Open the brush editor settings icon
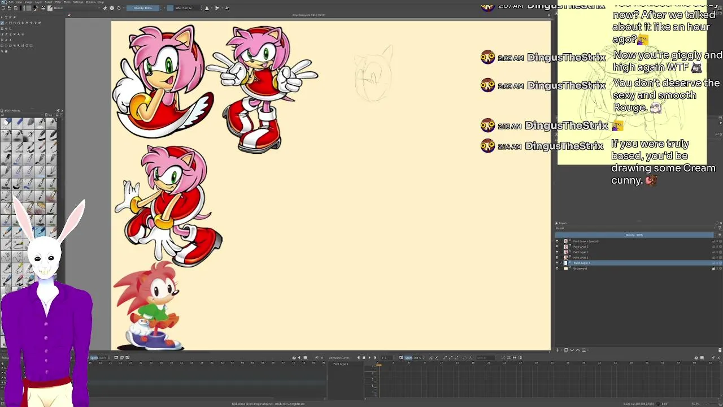The height and width of the screenshot is (407, 723). point(43,8)
